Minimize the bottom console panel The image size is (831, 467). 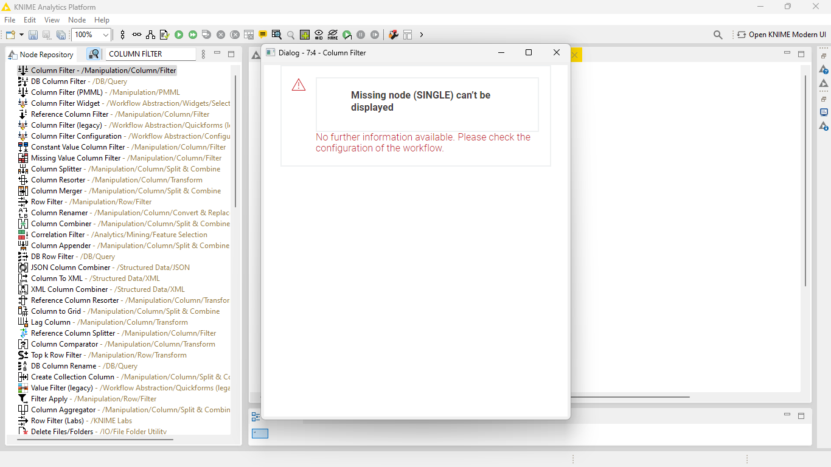[787, 415]
